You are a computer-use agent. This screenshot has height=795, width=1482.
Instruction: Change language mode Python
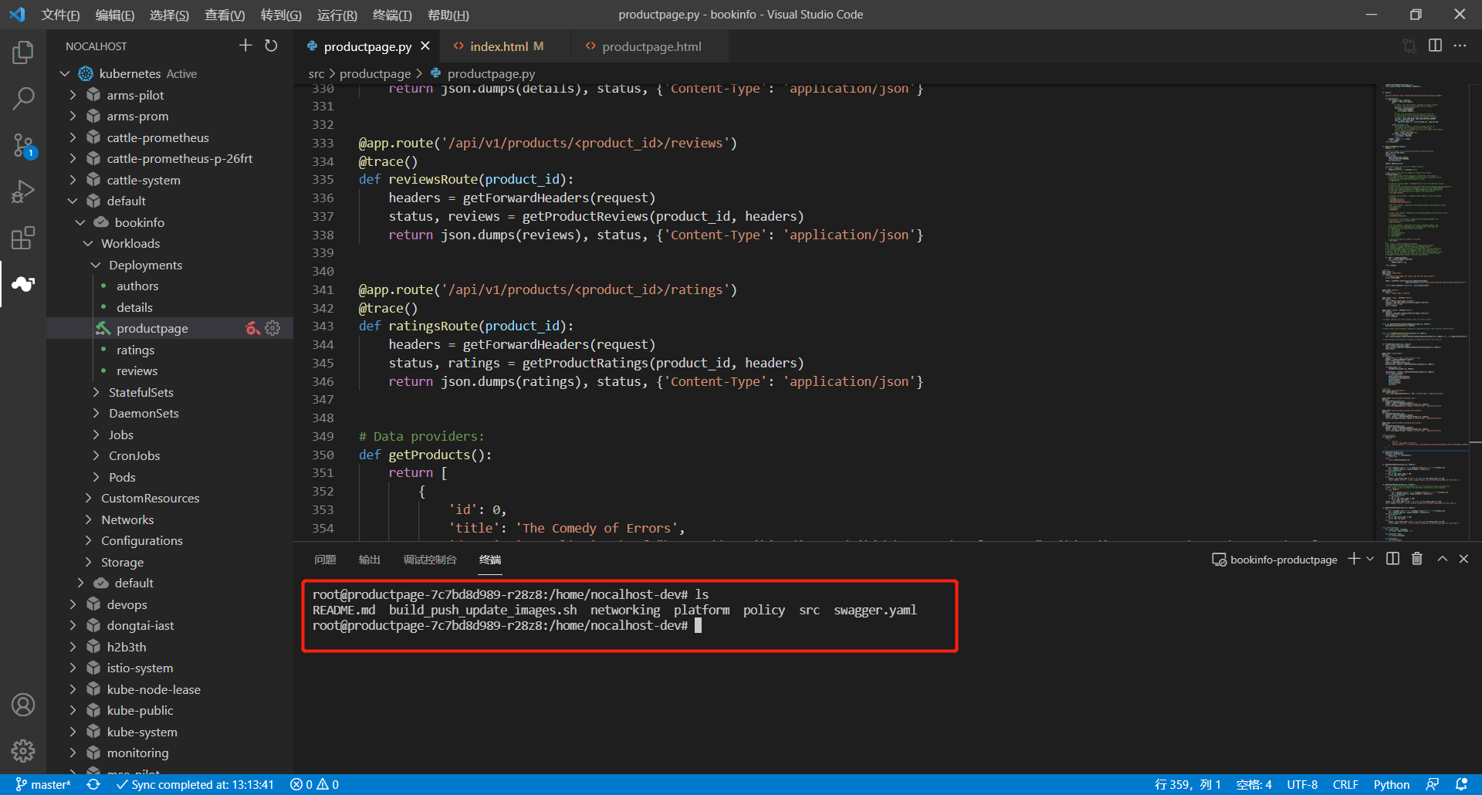click(1391, 784)
